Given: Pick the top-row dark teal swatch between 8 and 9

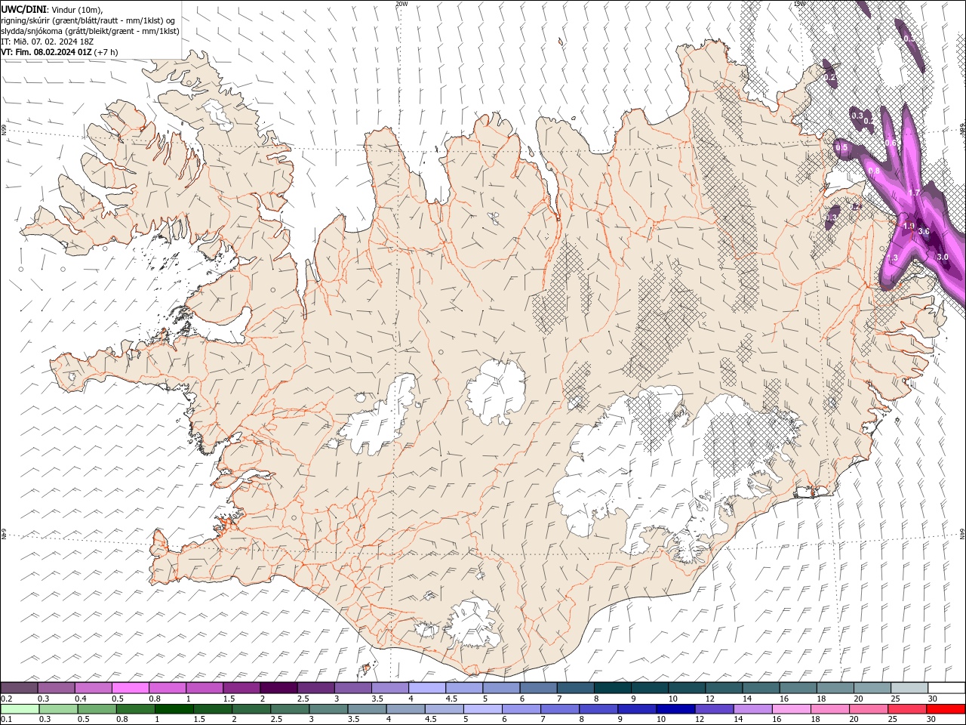Looking at the screenshot, I should click(x=613, y=687).
